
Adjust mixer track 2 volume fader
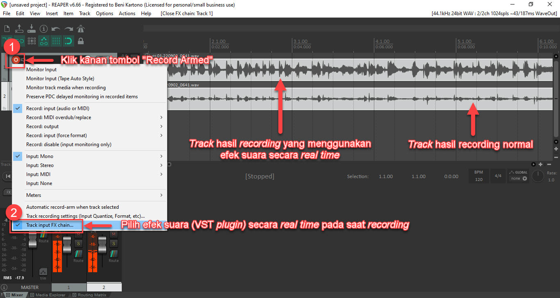pyautogui.click(x=102, y=245)
